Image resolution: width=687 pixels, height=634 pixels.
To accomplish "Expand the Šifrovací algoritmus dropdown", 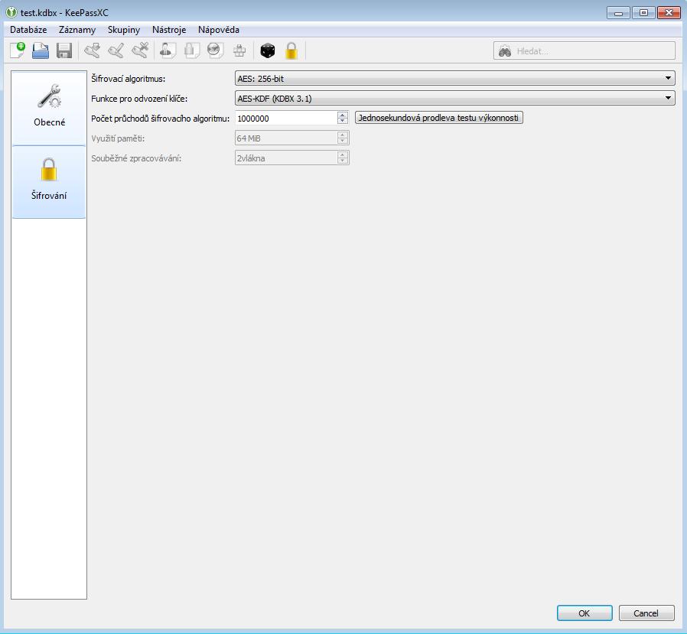I will 454,78.
